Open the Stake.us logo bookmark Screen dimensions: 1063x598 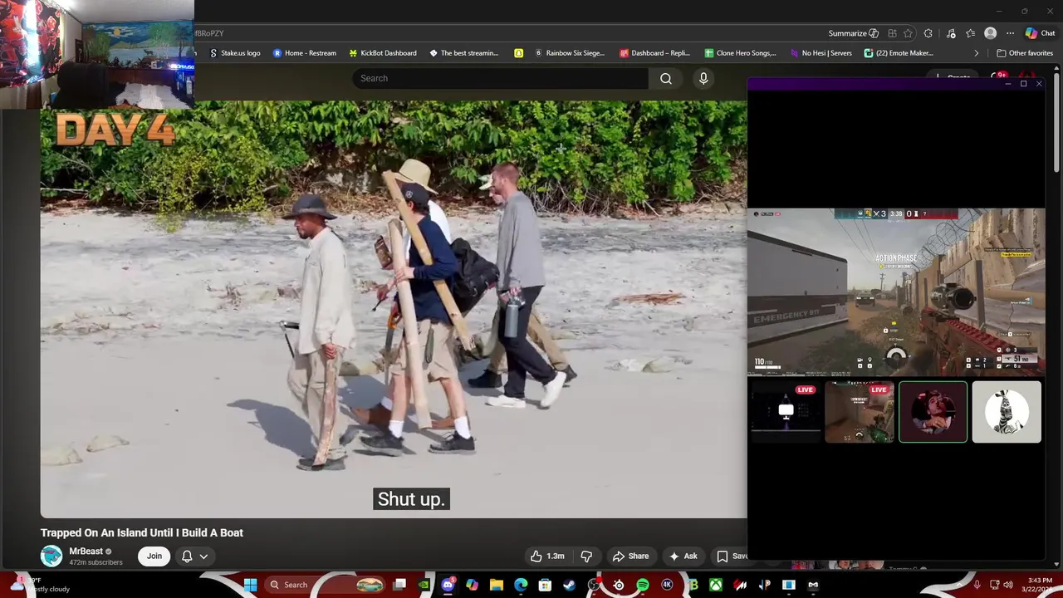click(235, 53)
